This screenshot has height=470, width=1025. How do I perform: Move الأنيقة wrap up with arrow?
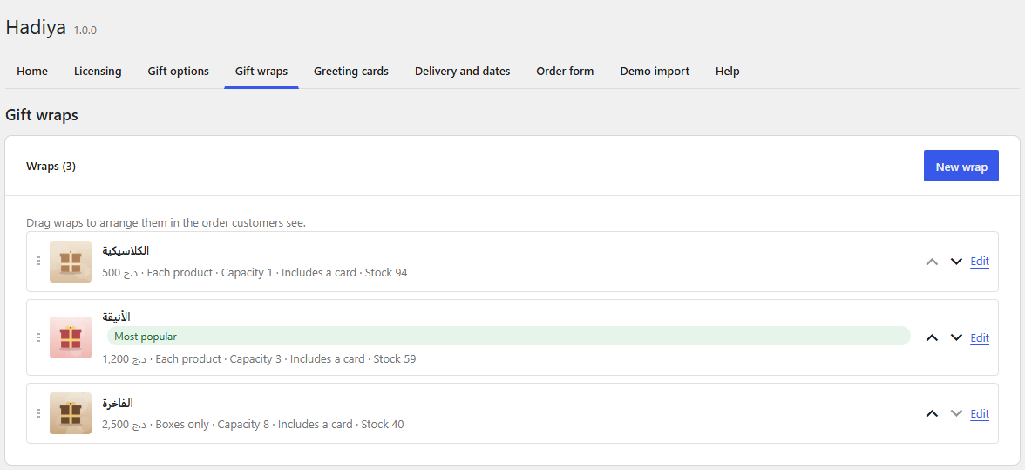click(933, 337)
